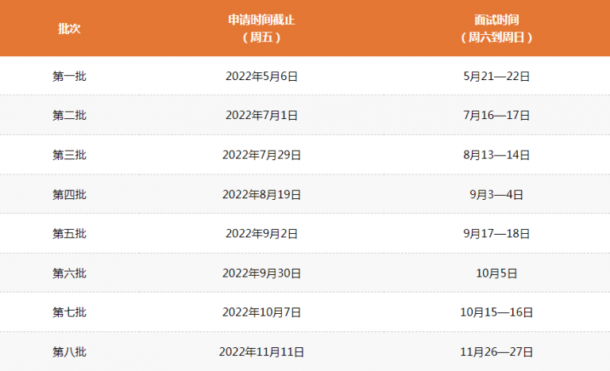Viewport: 610px width, 371px height.
Task: Select interview date 10月5日
Action: (496, 273)
